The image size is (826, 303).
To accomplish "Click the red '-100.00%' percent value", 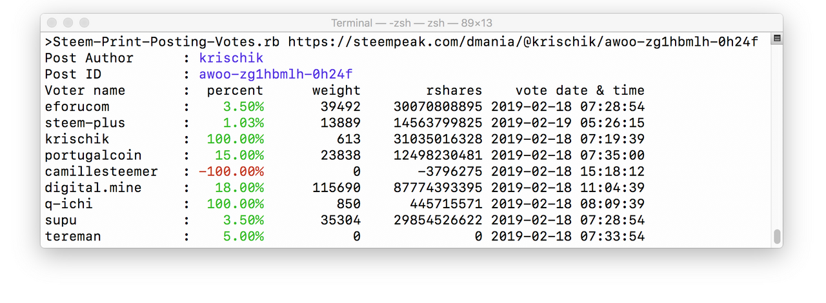I will tap(231, 171).
